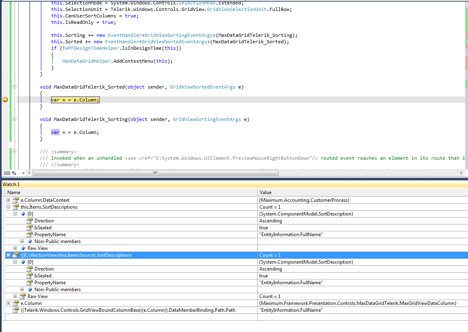Click the highlighted ICollectionView SortDescriptions property icon
Image resolution: width=468 pixels, height=332 pixels.
tap(15, 255)
